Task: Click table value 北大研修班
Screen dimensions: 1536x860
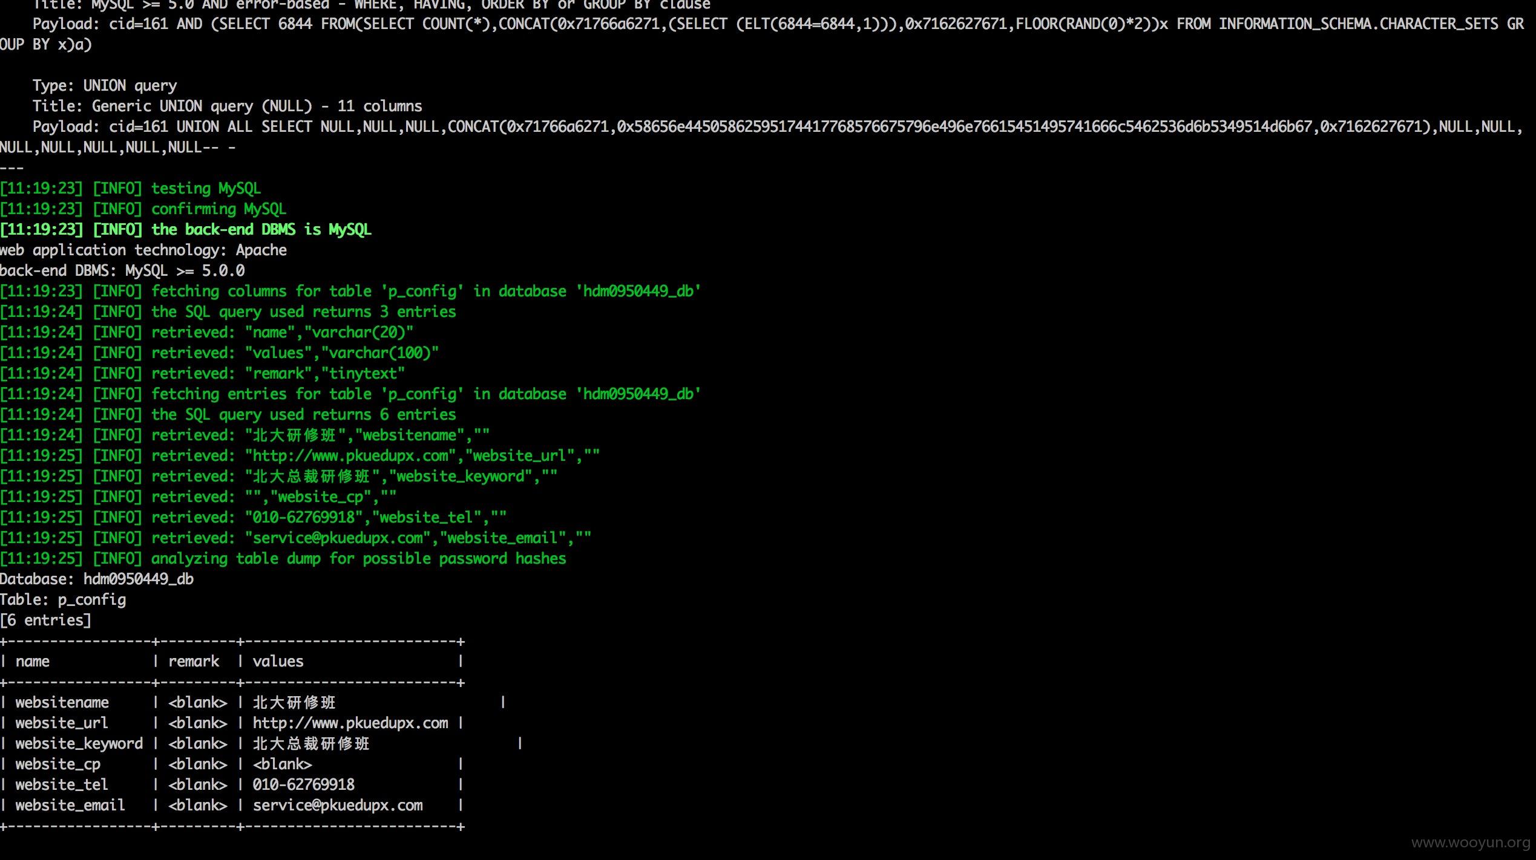Action: [294, 703]
